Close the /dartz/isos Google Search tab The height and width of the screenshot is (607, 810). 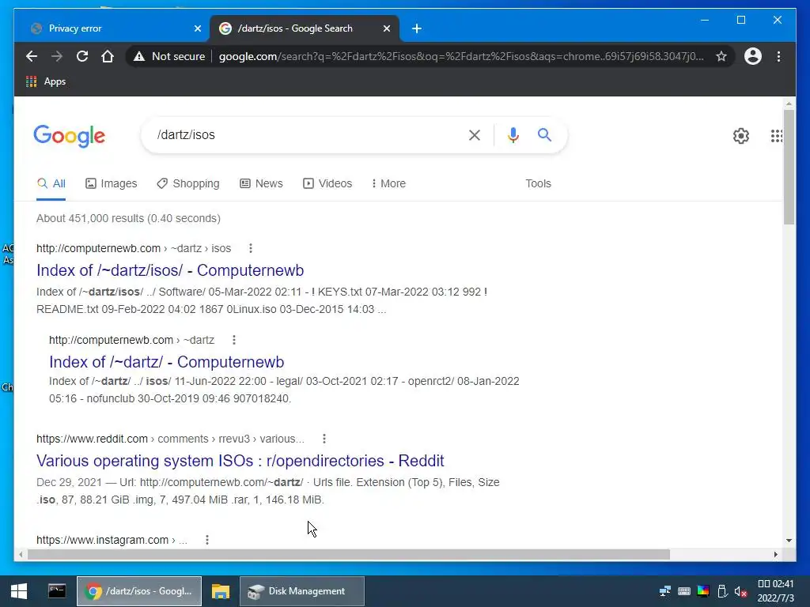[x=386, y=28]
